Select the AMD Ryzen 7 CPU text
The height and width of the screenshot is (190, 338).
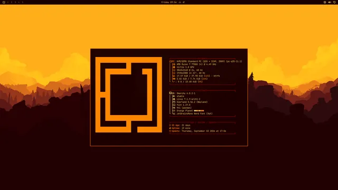pyautogui.click(x=196, y=64)
